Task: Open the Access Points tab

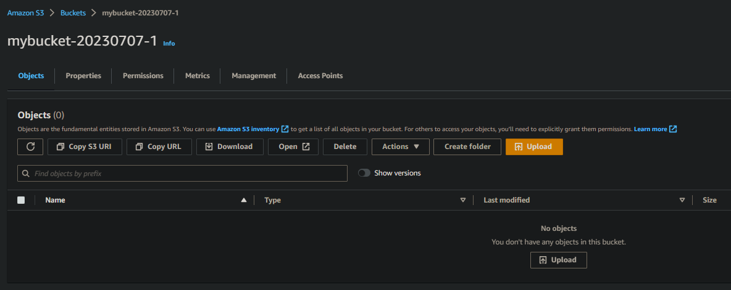Action: (320, 75)
